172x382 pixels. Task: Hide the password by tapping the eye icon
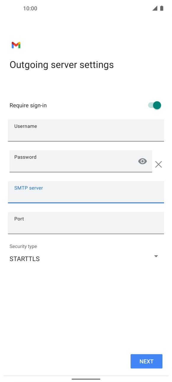[x=142, y=161]
